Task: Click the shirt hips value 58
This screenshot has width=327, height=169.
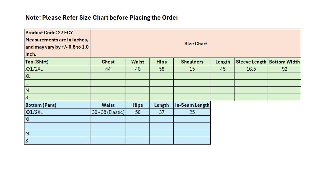Action: click(x=161, y=69)
